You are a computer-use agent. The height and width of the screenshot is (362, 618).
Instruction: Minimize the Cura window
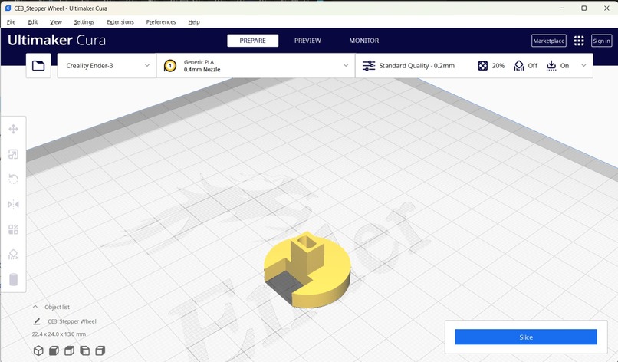561,8
